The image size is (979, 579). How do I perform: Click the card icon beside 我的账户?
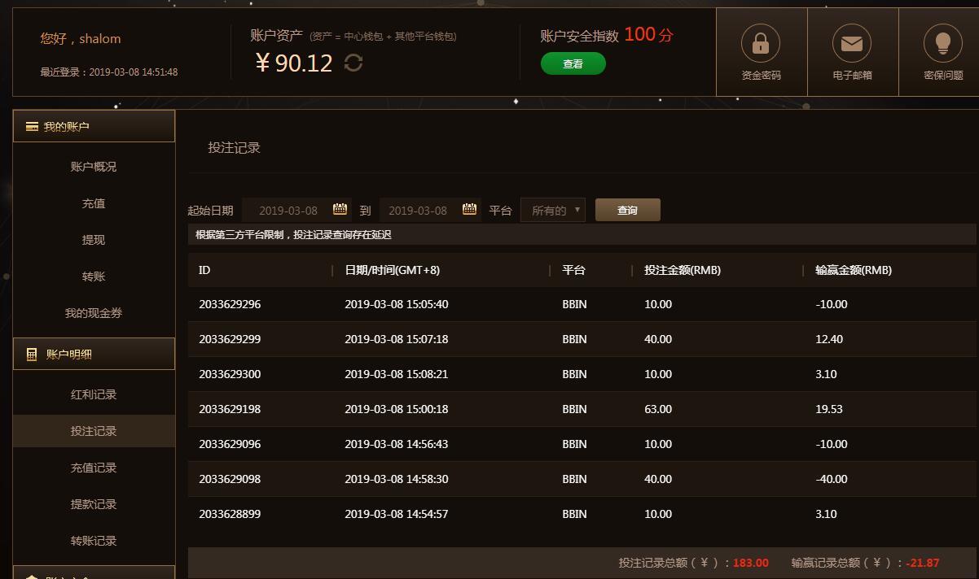(x=32, y=127)
